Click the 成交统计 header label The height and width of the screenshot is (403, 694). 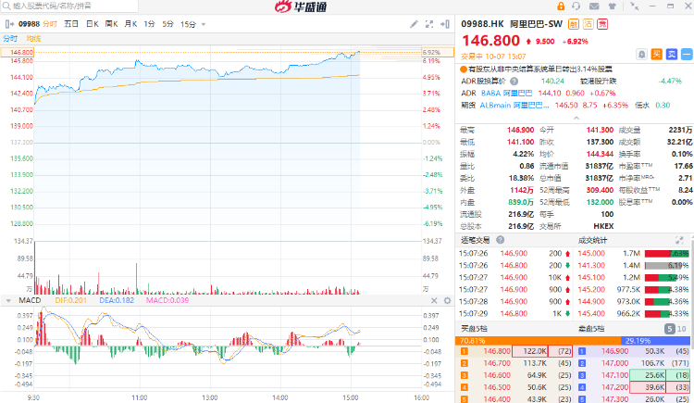click(592, 240)
